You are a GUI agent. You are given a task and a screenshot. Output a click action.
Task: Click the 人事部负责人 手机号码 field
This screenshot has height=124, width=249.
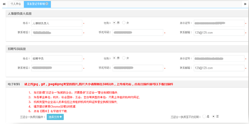pyautogui.click(x=138, y=32)
